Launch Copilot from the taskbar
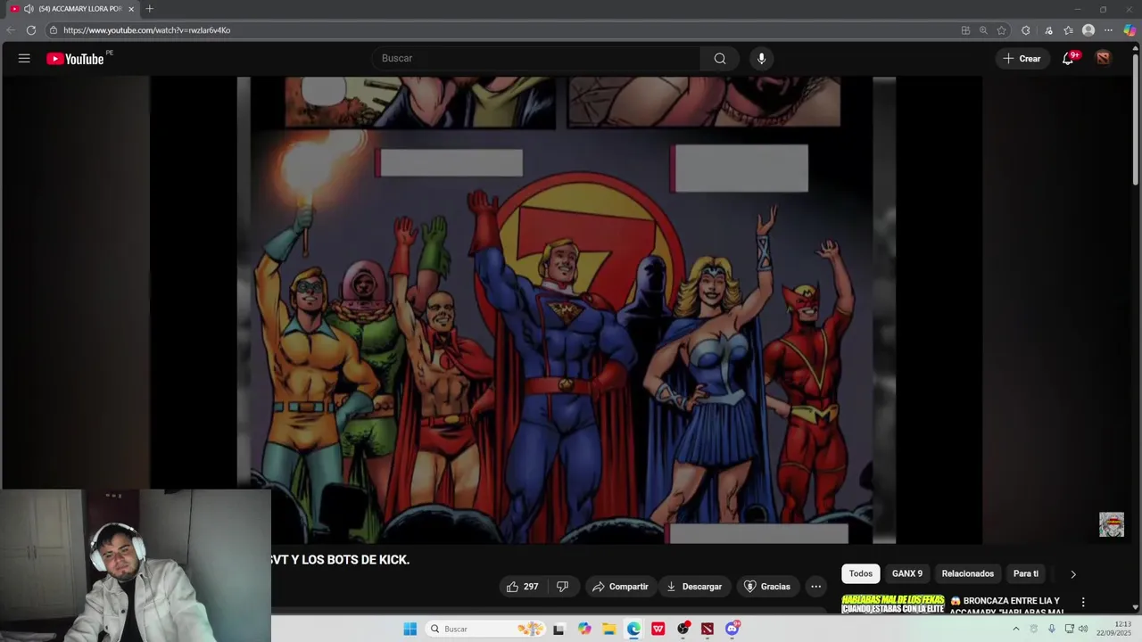This screenshot has height=642, width=1142. [584, 629]
